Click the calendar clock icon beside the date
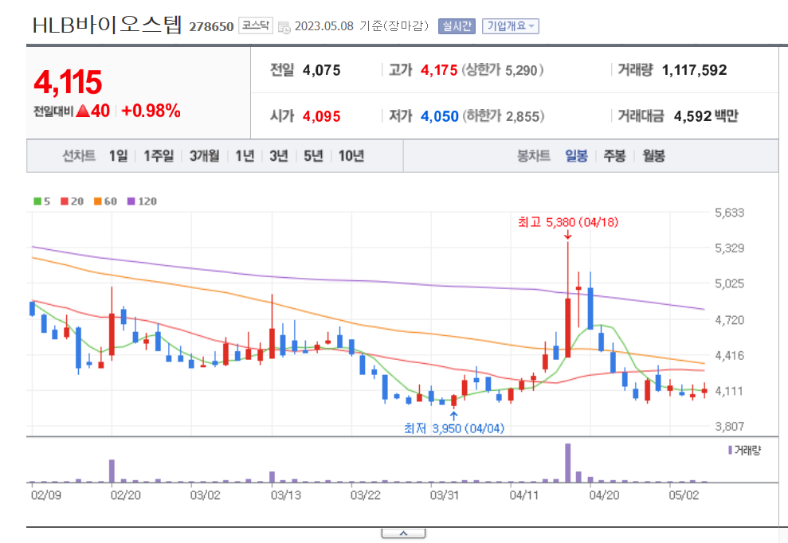Viewport: 788px width, 543px height. pos(284,28)
